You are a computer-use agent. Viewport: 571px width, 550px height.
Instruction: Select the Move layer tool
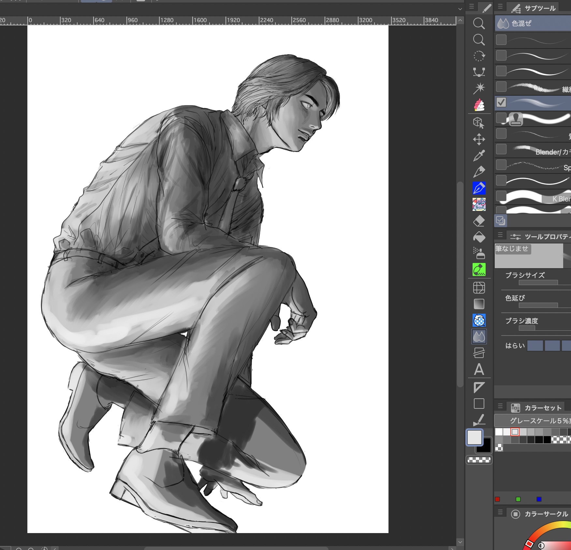tap(479, 139)
